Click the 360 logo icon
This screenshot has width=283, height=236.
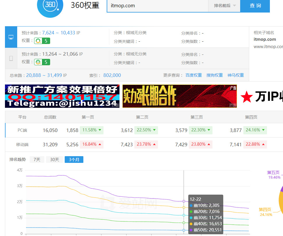[x=50, y=6]
